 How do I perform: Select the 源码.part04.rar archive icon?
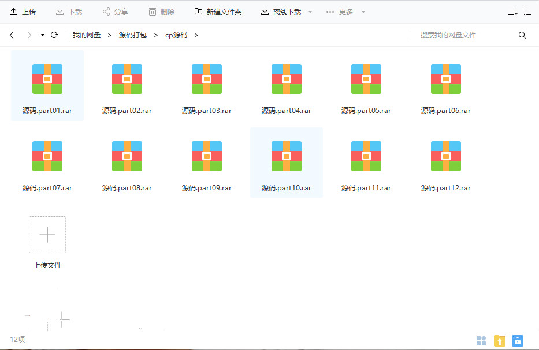(x=287, y=79)
